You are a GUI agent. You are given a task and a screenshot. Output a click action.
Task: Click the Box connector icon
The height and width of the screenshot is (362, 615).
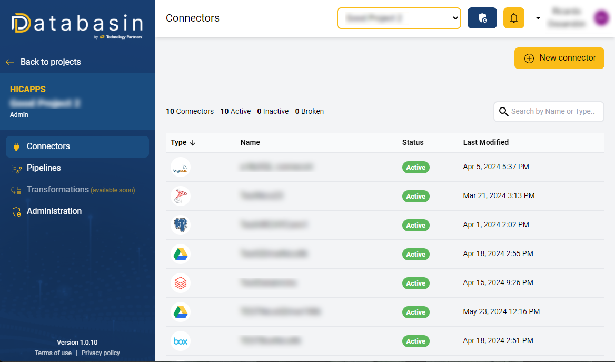point(181,341)
